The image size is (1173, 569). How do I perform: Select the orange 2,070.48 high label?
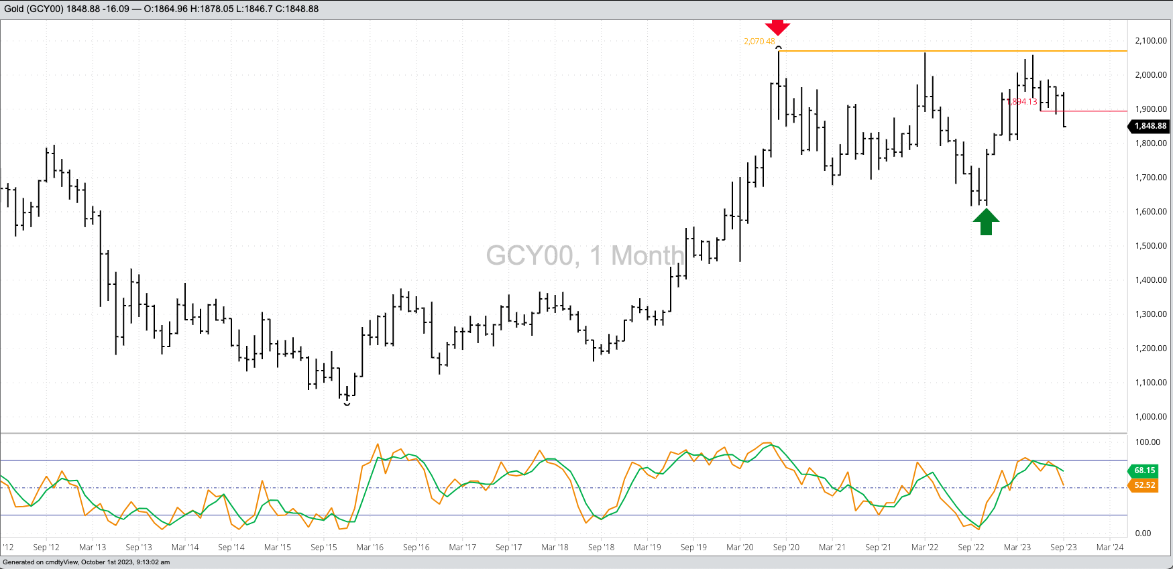pos(759,42)
